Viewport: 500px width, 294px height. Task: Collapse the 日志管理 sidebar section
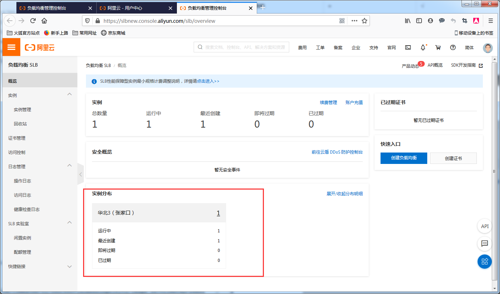70,166
